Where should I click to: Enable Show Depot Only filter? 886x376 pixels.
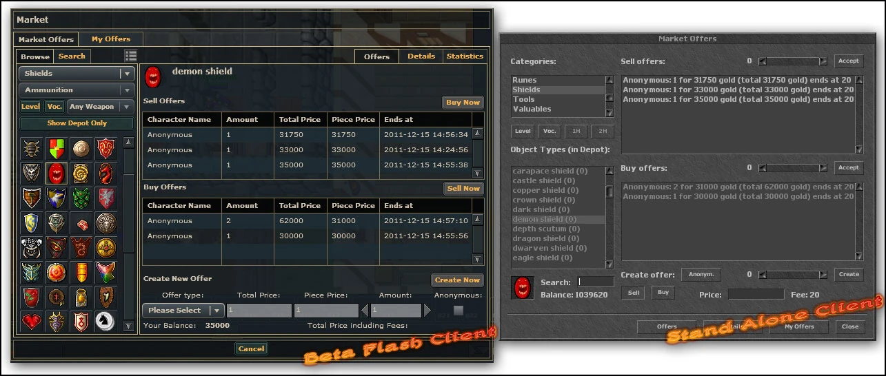77,123
